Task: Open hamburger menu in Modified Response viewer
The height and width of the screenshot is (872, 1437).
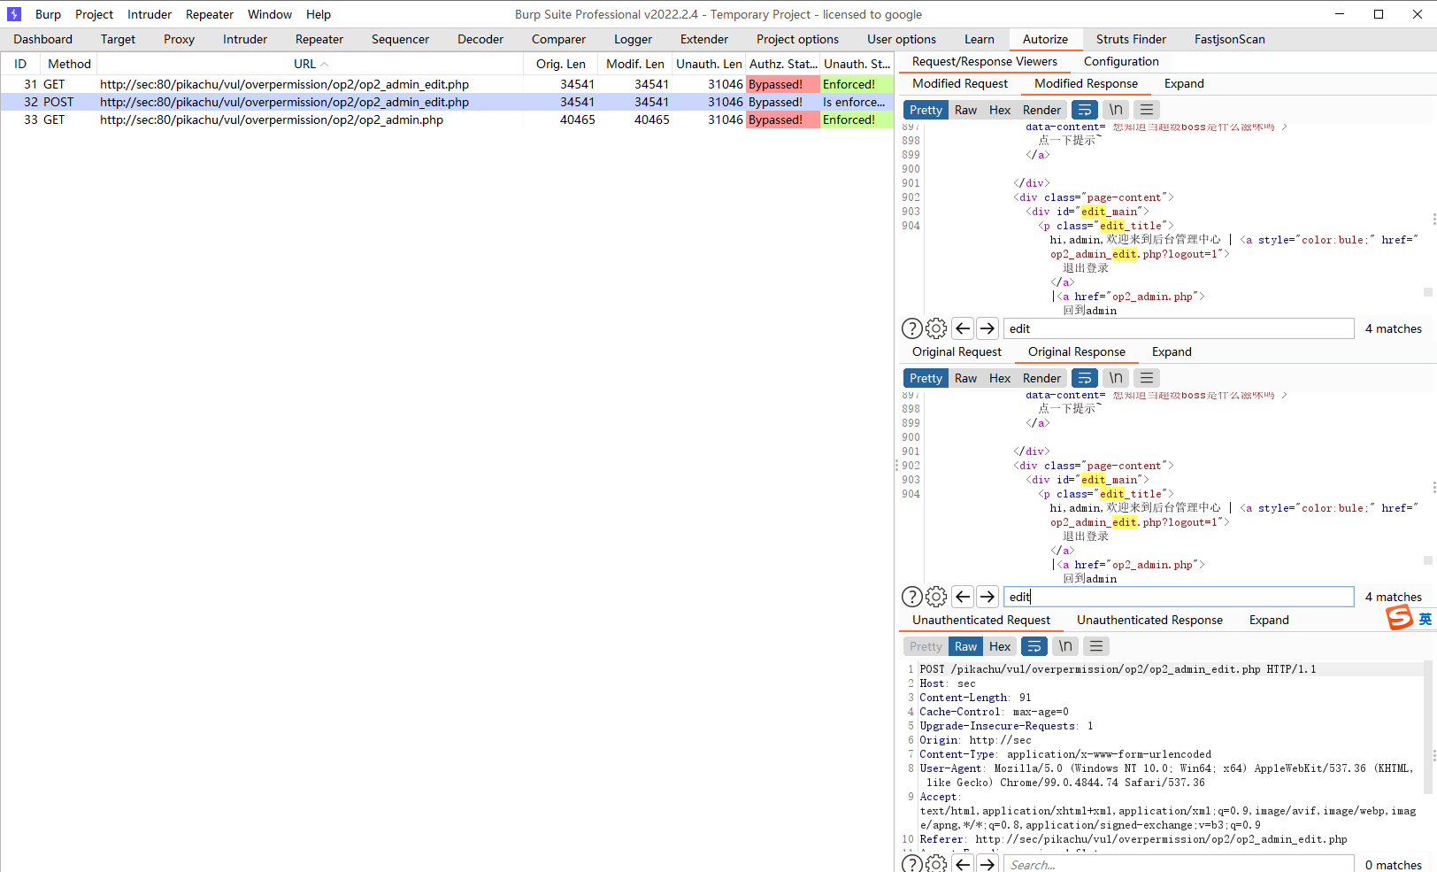Action: (x=1147, y=110)
